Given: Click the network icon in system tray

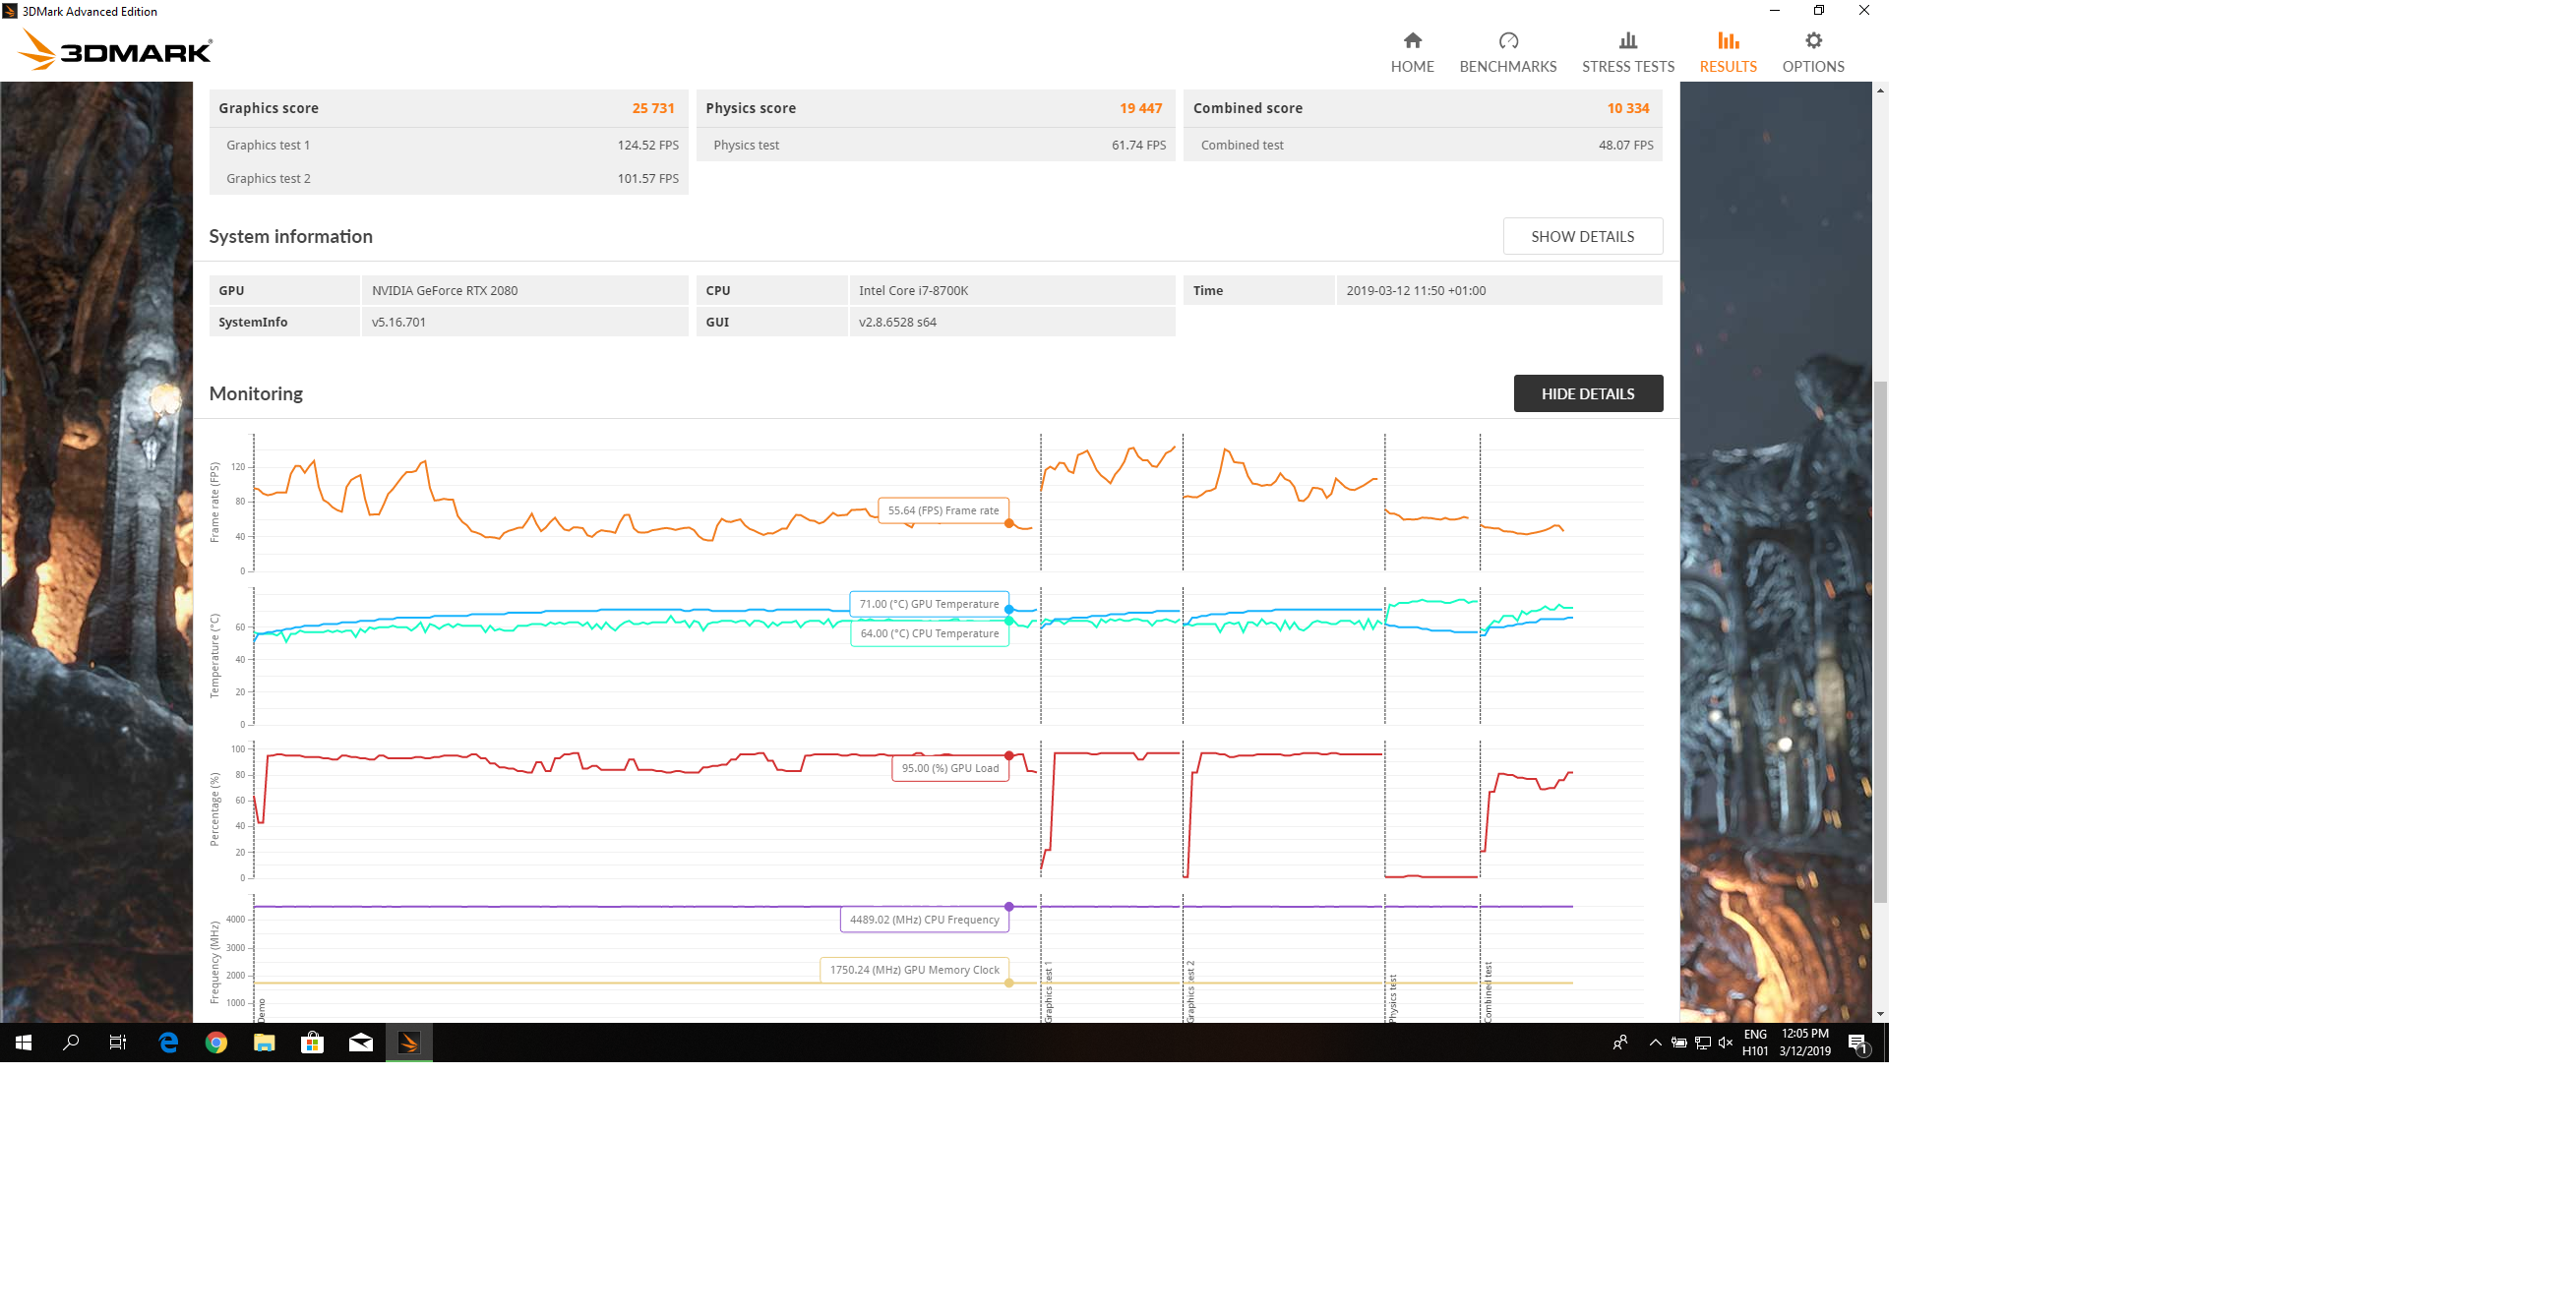Looking at the screenshot, I should [1702, 1043].
